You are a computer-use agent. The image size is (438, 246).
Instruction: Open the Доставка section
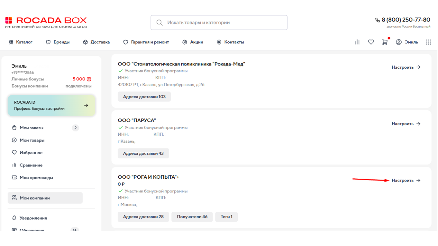click(96, 42)
